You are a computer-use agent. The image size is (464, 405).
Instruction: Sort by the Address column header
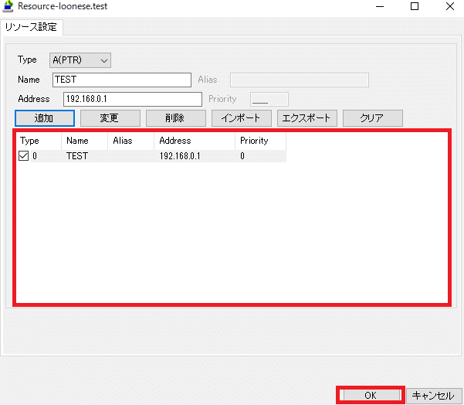[195, 141]
